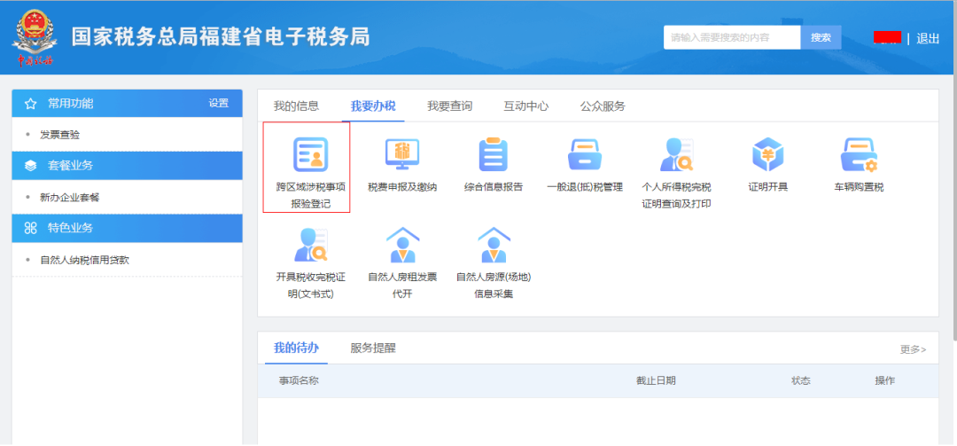Switch to 服务提醒 tab
Image resolution: width=957 pixels, height=446 pixels.
click(x=373, y=348)
